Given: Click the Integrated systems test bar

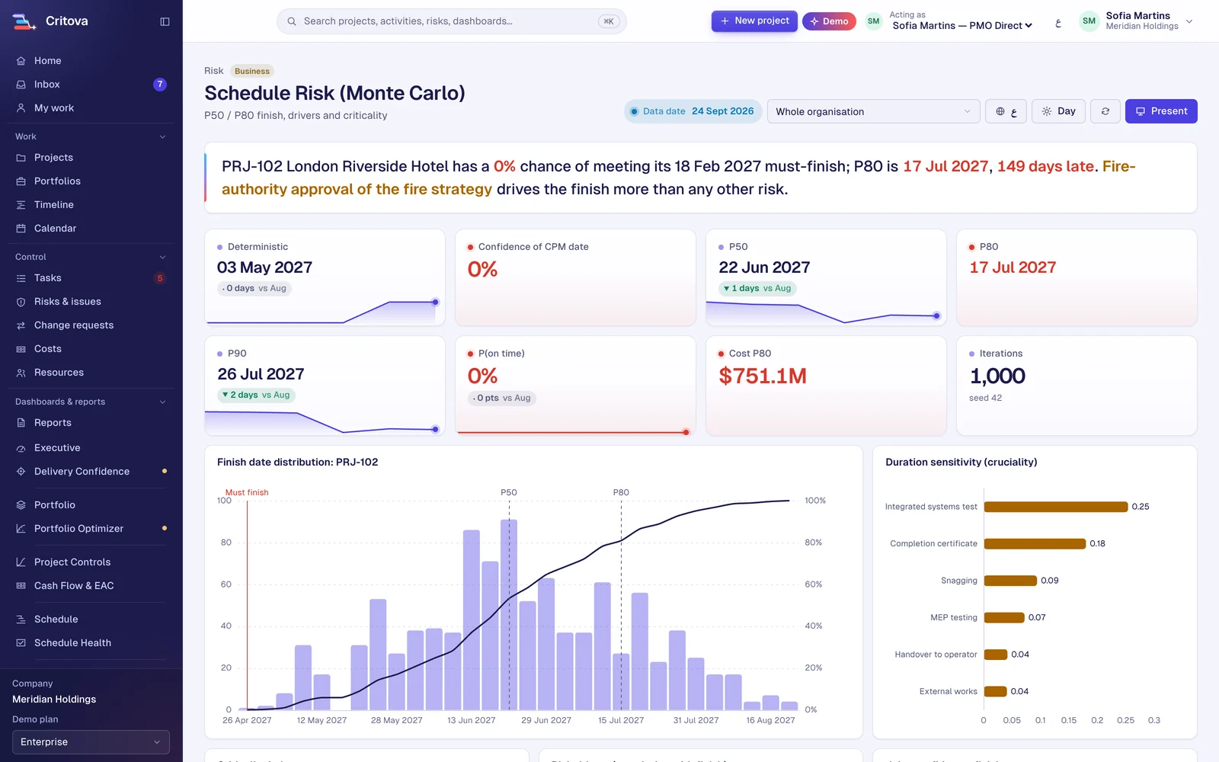Looking at the screenshot, I should [x=1056, y=507].
